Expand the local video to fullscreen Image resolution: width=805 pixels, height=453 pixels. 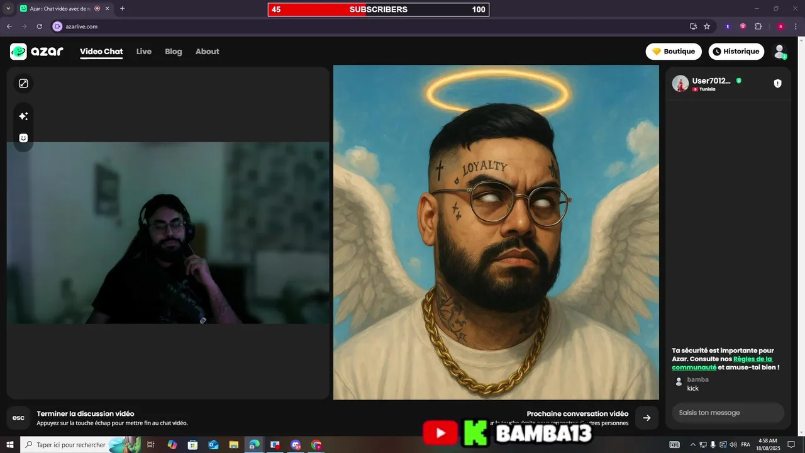coord(23,84)
